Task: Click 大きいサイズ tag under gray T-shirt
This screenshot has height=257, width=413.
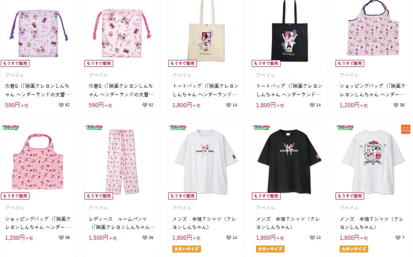Action: pos(187,249)
